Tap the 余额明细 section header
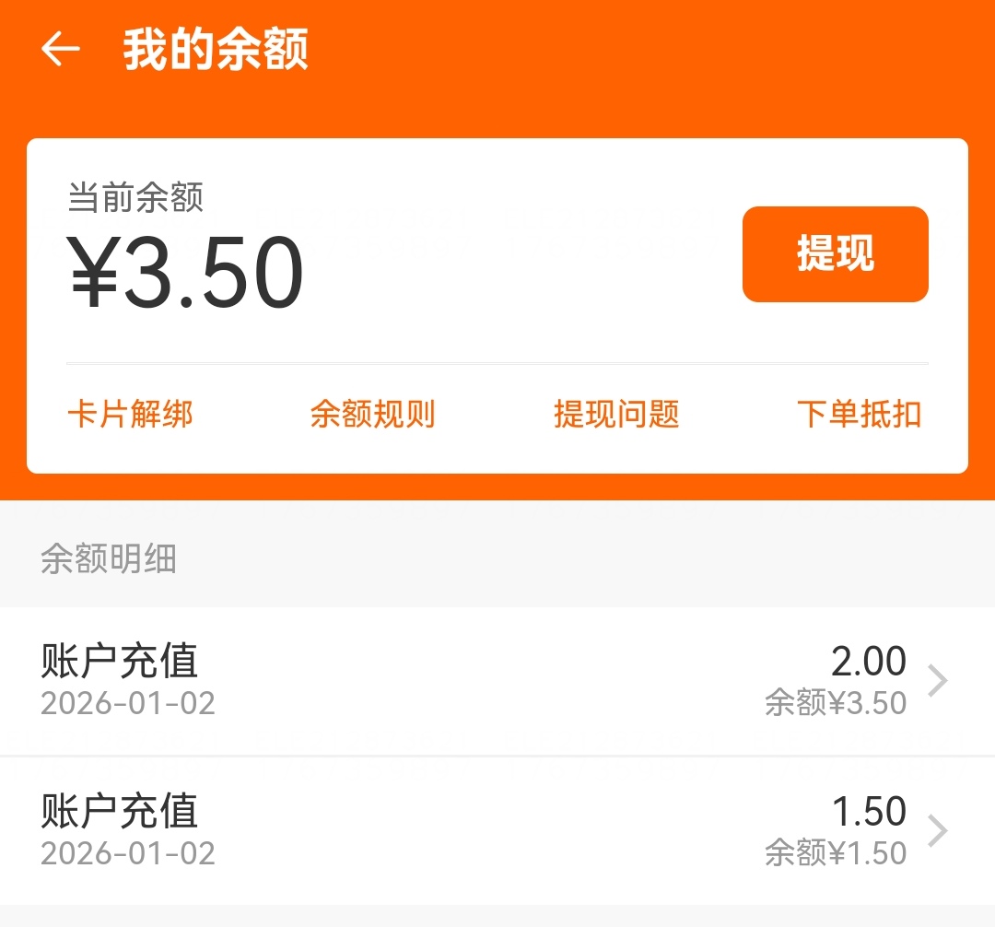 click(x=109, y=559)
